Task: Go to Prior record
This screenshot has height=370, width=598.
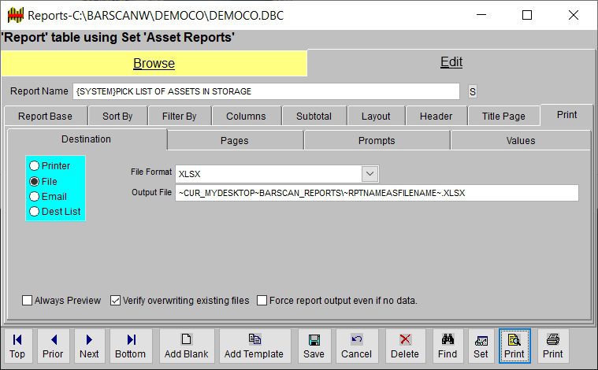Action: [53, 346]
